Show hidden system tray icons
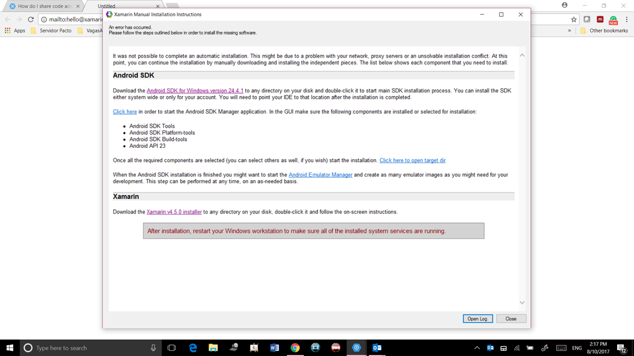This screenshot has width=634, height=356. point(477,348)
